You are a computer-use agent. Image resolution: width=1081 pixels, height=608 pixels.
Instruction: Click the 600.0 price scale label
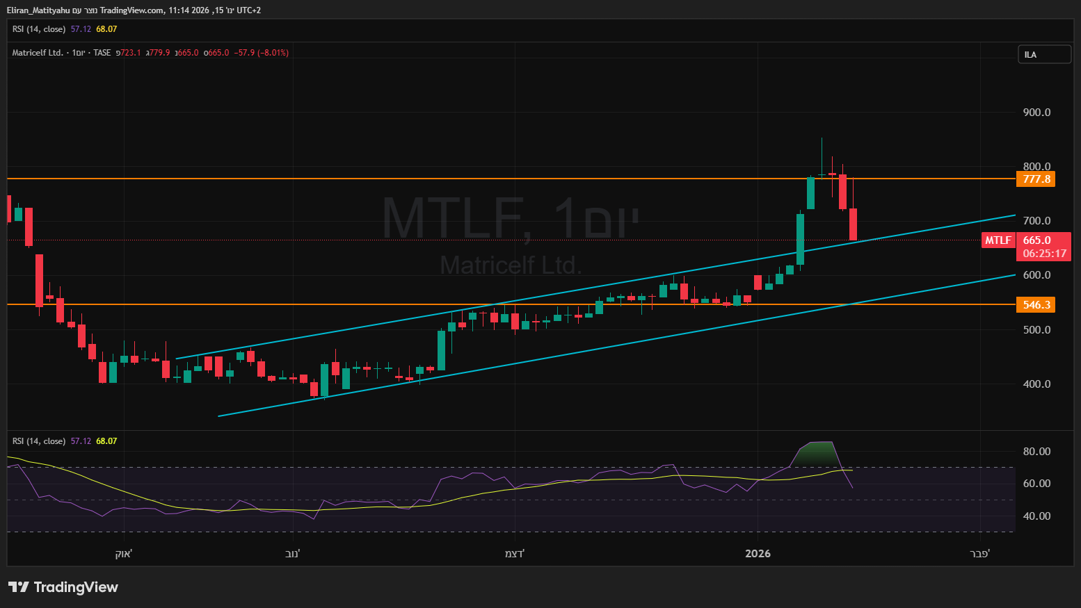click(1036, 275)
